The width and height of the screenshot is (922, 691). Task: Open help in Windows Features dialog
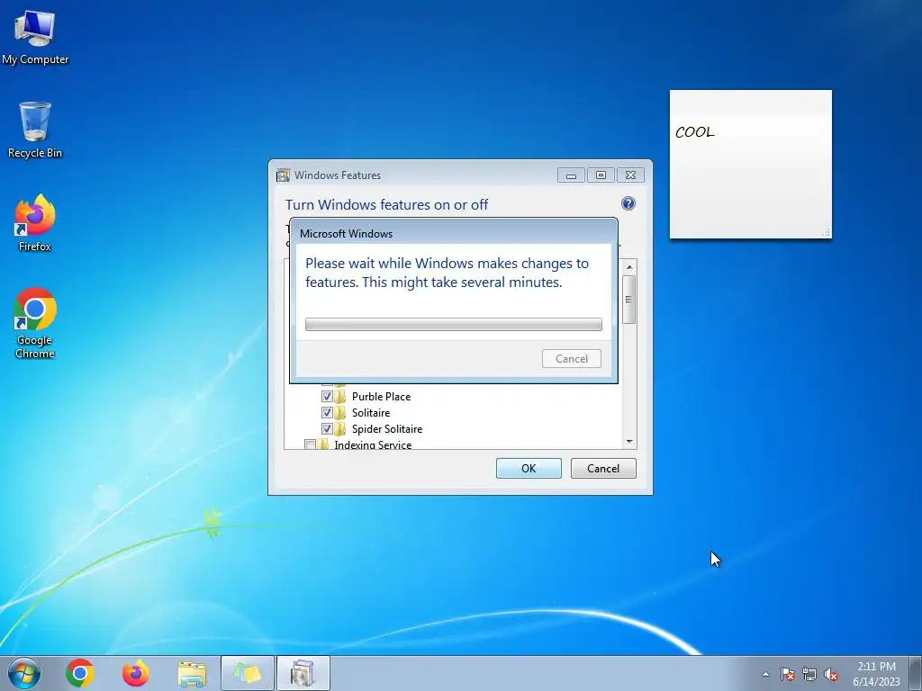tap(628, 203)
